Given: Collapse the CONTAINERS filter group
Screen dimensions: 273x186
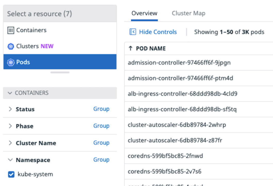Looking at the screenshot, I should (10, 93).
